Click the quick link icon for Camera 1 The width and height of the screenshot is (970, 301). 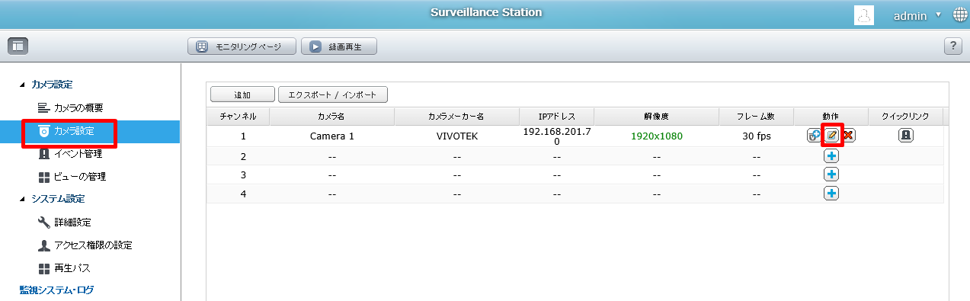[x=905, y=136]
